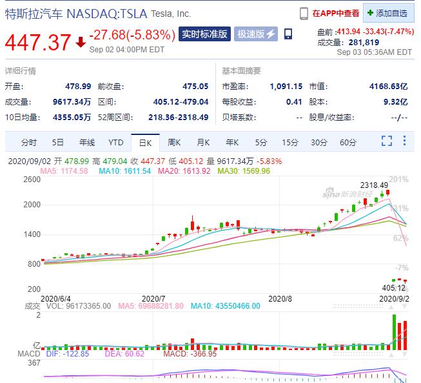
Task: Select the 30分 chart tab
Action: click(319, 142)
